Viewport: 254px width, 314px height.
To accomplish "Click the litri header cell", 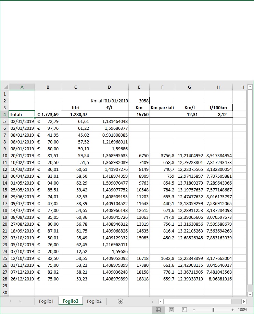I will (75, 108).
